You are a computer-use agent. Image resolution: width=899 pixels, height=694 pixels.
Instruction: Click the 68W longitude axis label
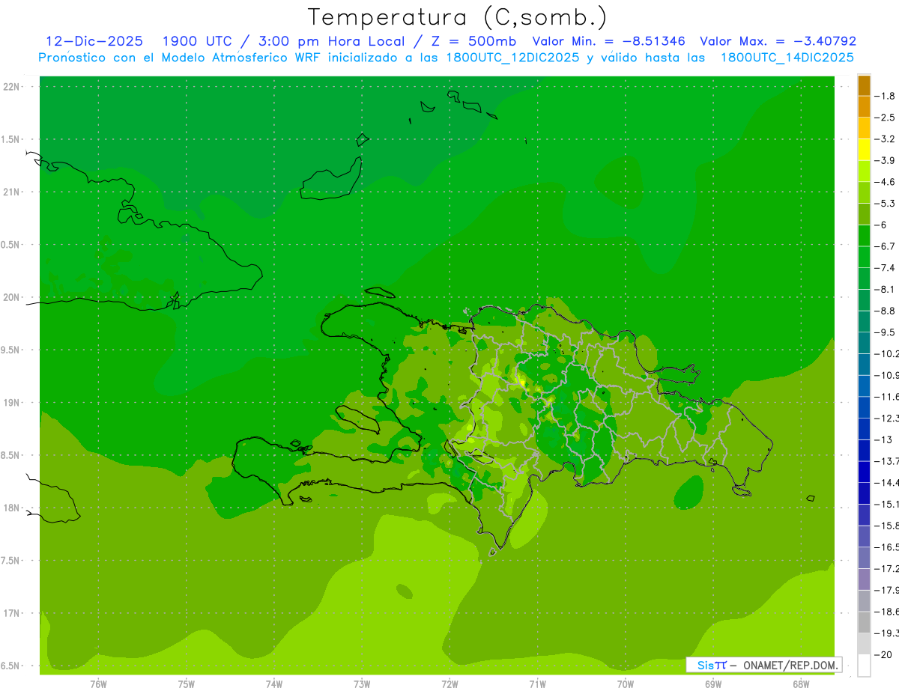click(x=801, y=684)
